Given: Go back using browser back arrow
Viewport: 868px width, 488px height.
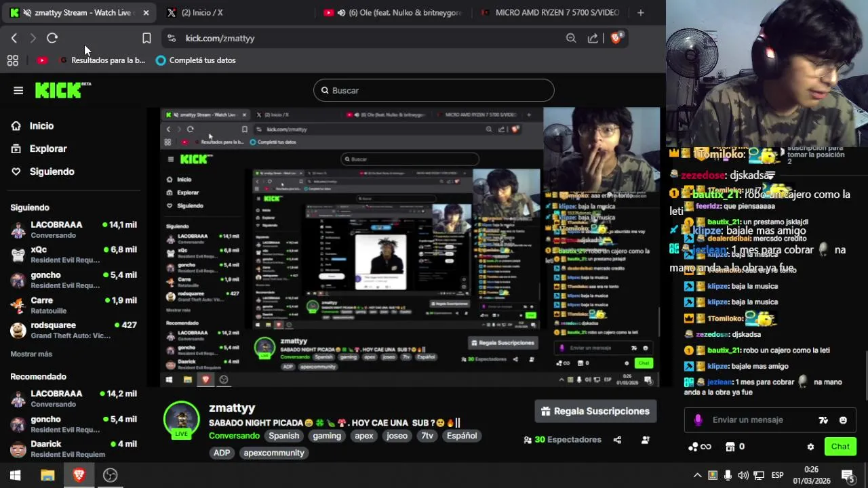Looking at the screenshot, I should pyautogui.click(x=14, y=38).
